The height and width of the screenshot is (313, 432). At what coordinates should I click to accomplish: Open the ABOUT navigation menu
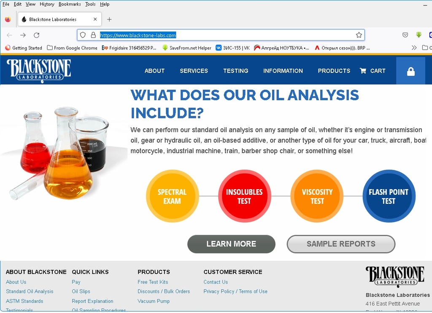(x=154, y=71)
